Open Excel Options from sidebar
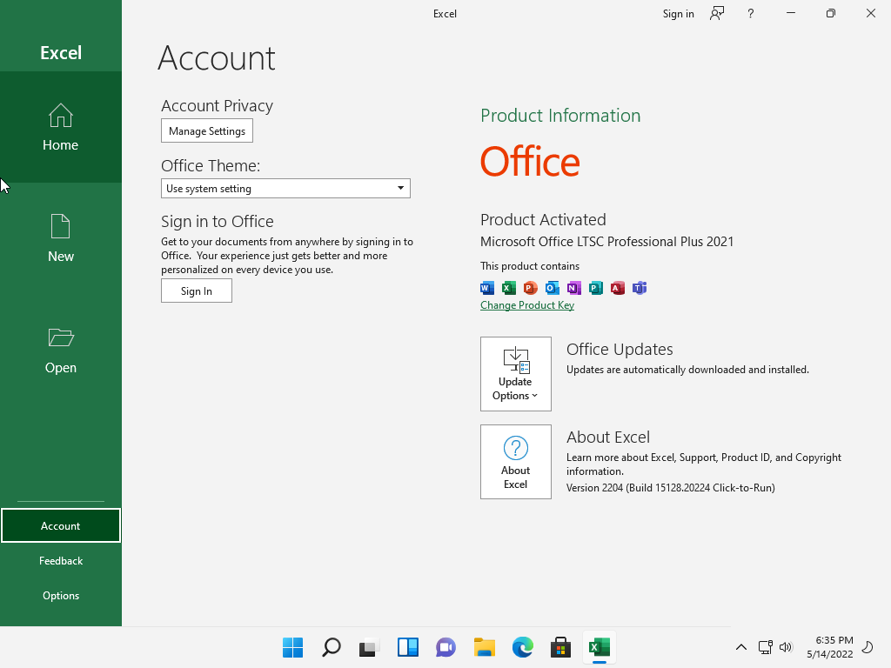 [60, 596]
